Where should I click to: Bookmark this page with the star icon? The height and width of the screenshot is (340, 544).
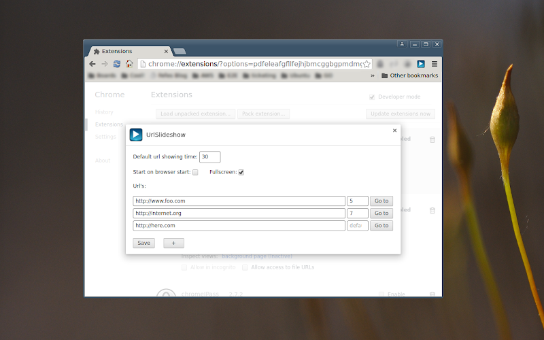[367, 64]
